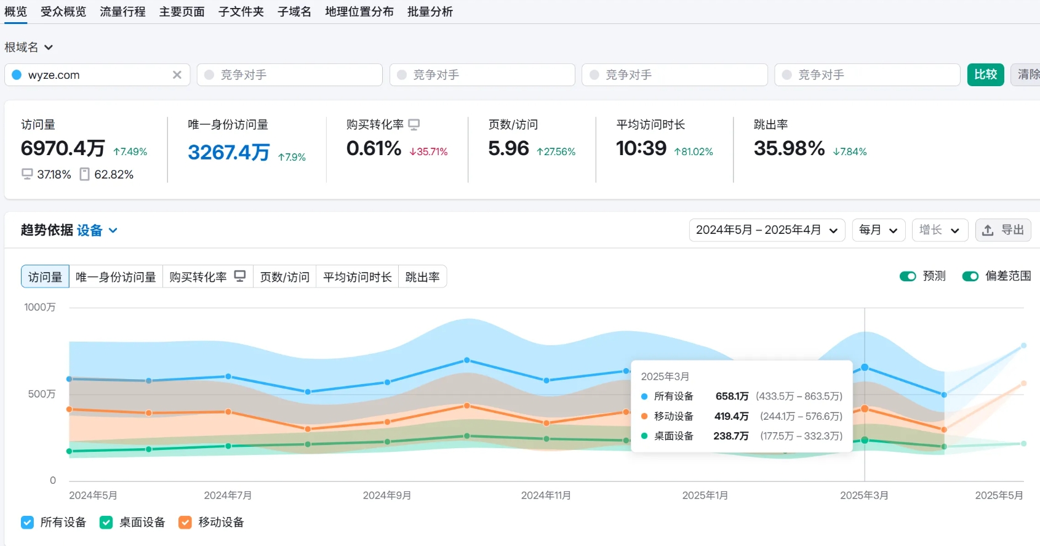Open the 每月 interval dropdown

(878, 230)
